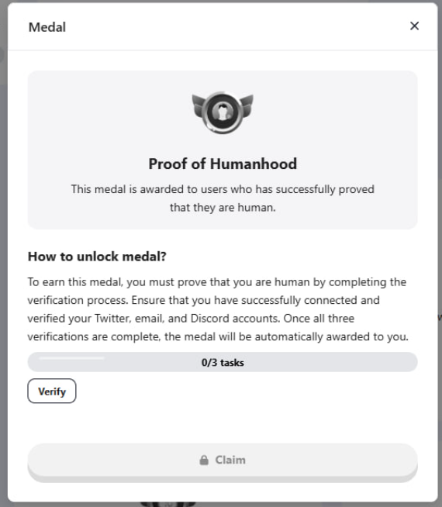This screenshot has width=442, height=507.
Task: Click the 0/3 tasks progress bar
Action: coord(223,362)
